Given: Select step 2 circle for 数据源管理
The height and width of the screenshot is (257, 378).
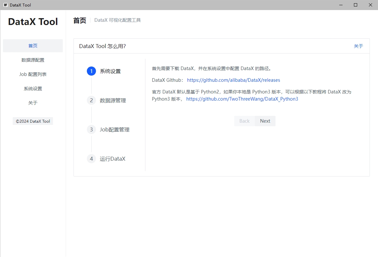Looking at the screenshot, I should pyautogui.click(x=91, y=100).
